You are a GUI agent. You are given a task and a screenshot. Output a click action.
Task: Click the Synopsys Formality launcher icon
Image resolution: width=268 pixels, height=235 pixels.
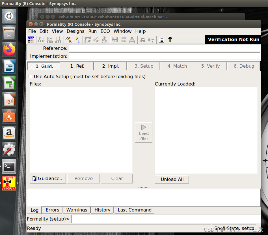[9, 183]
